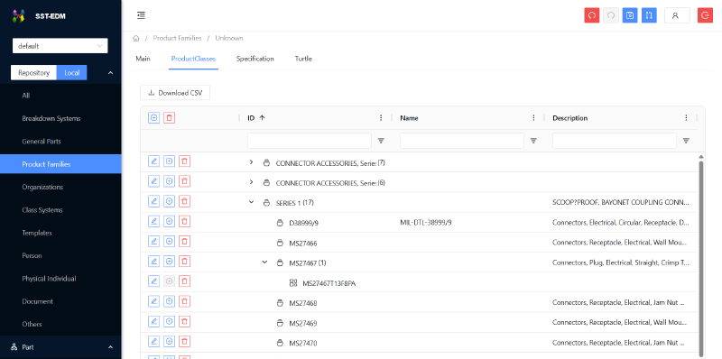Open the Description column filter icon

point(686,141)
